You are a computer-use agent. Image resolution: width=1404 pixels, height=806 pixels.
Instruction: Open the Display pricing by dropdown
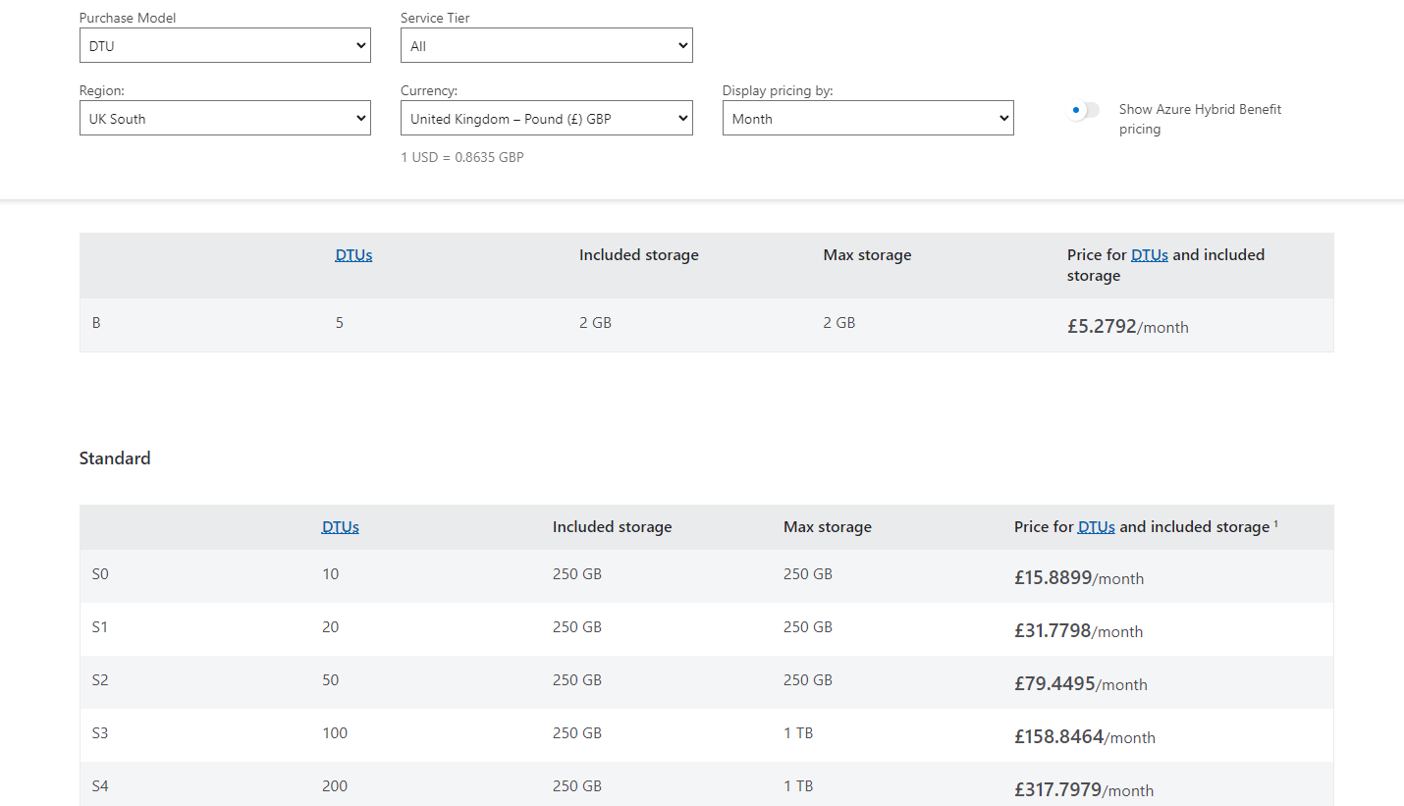(868, 118)
